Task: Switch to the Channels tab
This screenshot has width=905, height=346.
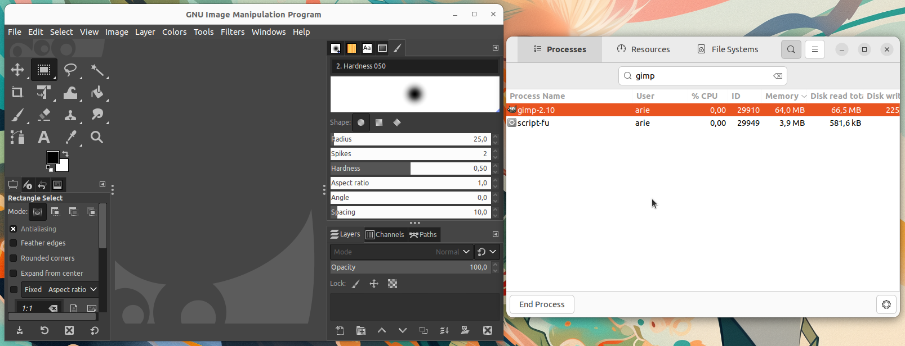Action: point(385,235)
